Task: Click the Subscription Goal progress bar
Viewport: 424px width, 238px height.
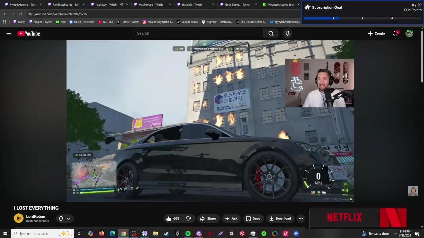Action: click(362, 18)
